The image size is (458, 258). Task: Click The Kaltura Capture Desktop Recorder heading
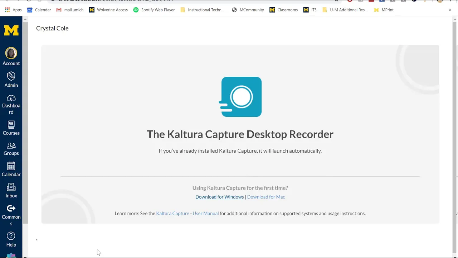tap(240, 134)
